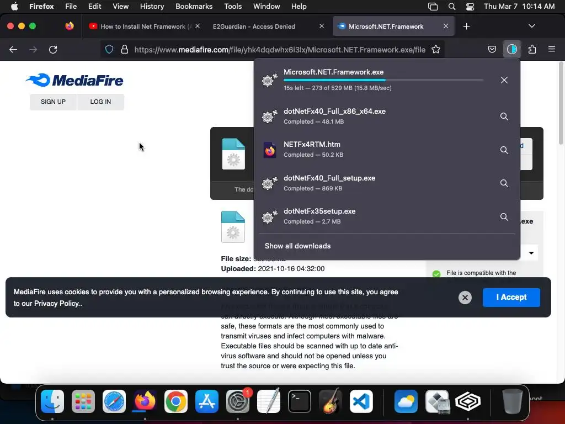This screenshot has width=565, height=424.
Task: Click the LOG IN button
Action: (x=100, y=102)
